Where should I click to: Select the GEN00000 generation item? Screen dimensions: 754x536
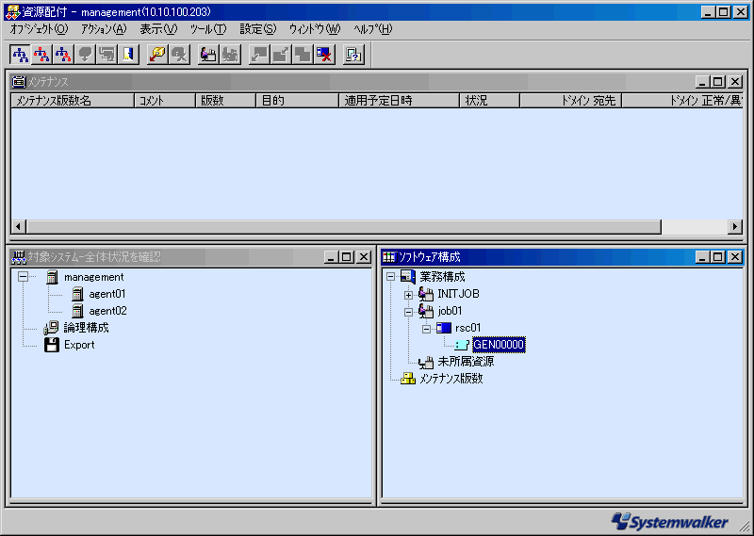click(499, 345)
